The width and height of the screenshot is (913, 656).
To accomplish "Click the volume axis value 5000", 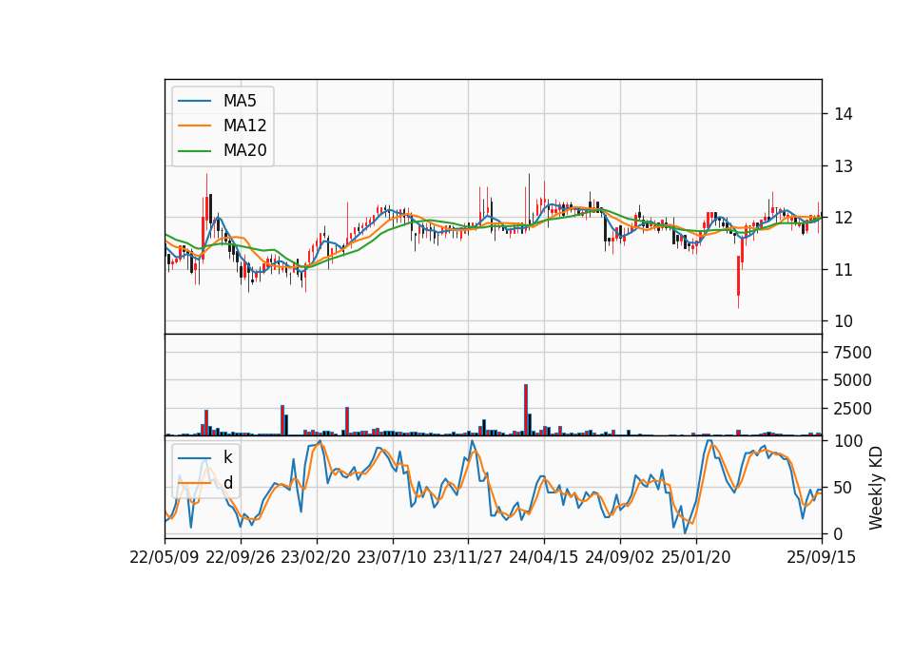I will click(852, 380).
